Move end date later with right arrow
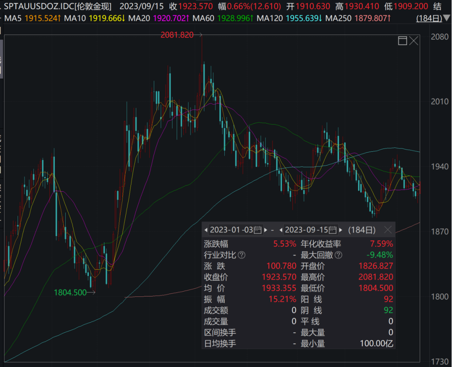 [341, 230]
